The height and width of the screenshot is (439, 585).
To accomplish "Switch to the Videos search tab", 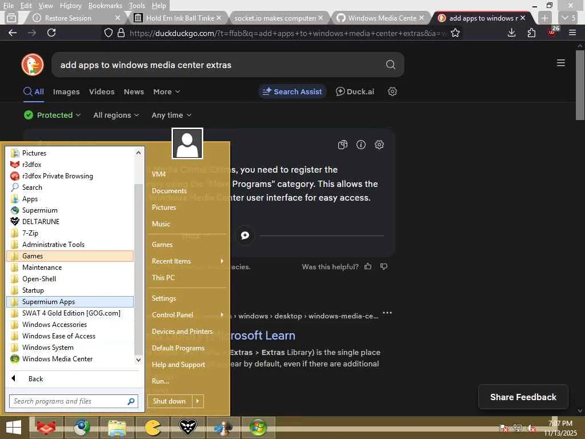I will point(102,91).
